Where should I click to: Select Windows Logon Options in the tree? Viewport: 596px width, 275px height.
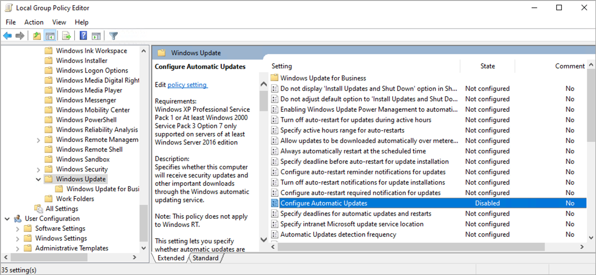(x=92, y=70)
